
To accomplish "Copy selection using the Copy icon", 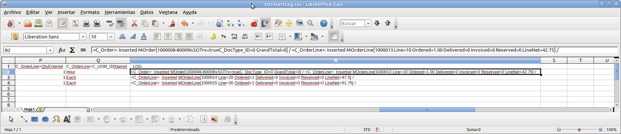I will coord(145,23).
